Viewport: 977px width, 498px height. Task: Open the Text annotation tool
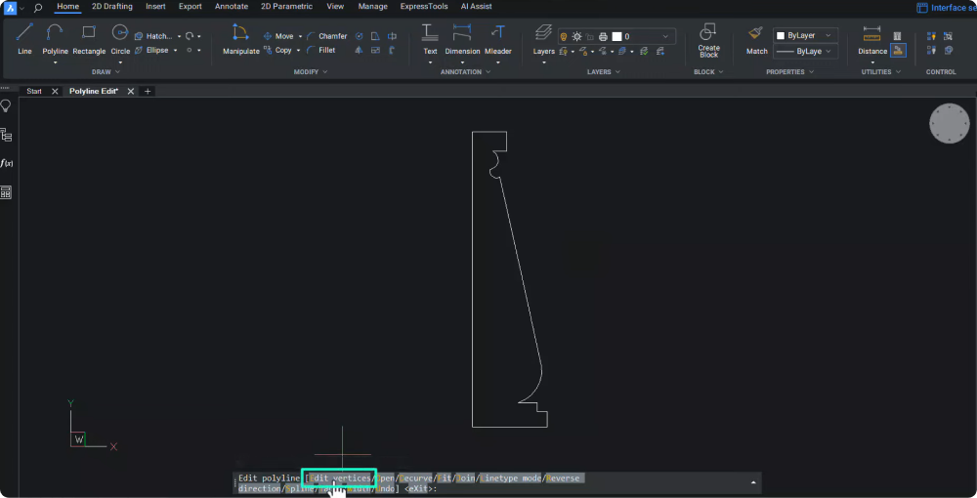pos(430,39)
